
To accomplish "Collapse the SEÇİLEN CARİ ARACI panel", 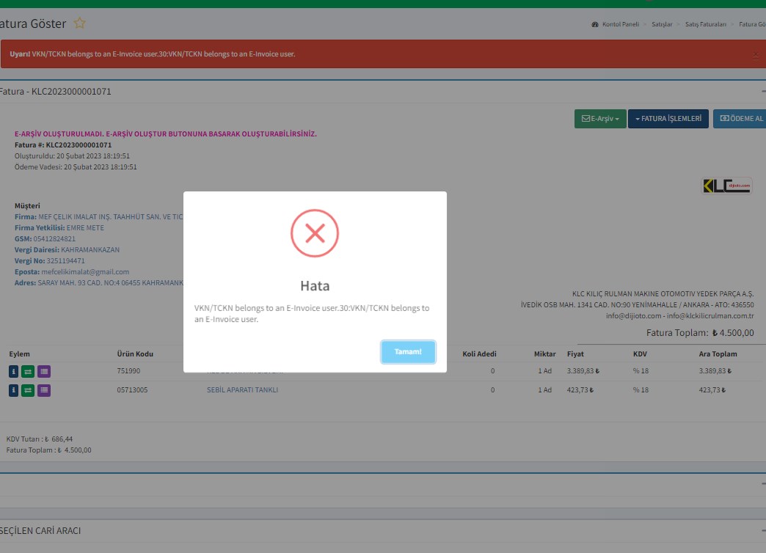I will click(x=763, y=530).
